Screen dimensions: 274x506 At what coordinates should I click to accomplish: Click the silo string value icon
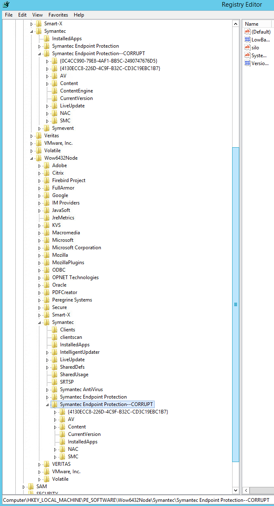tap(247, 48)
